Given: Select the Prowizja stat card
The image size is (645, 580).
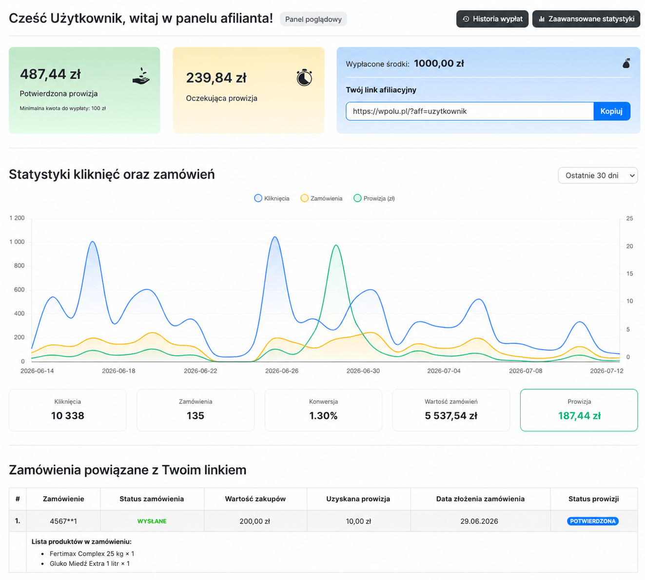Looking at the screenshot, I should tap(579, 410).
